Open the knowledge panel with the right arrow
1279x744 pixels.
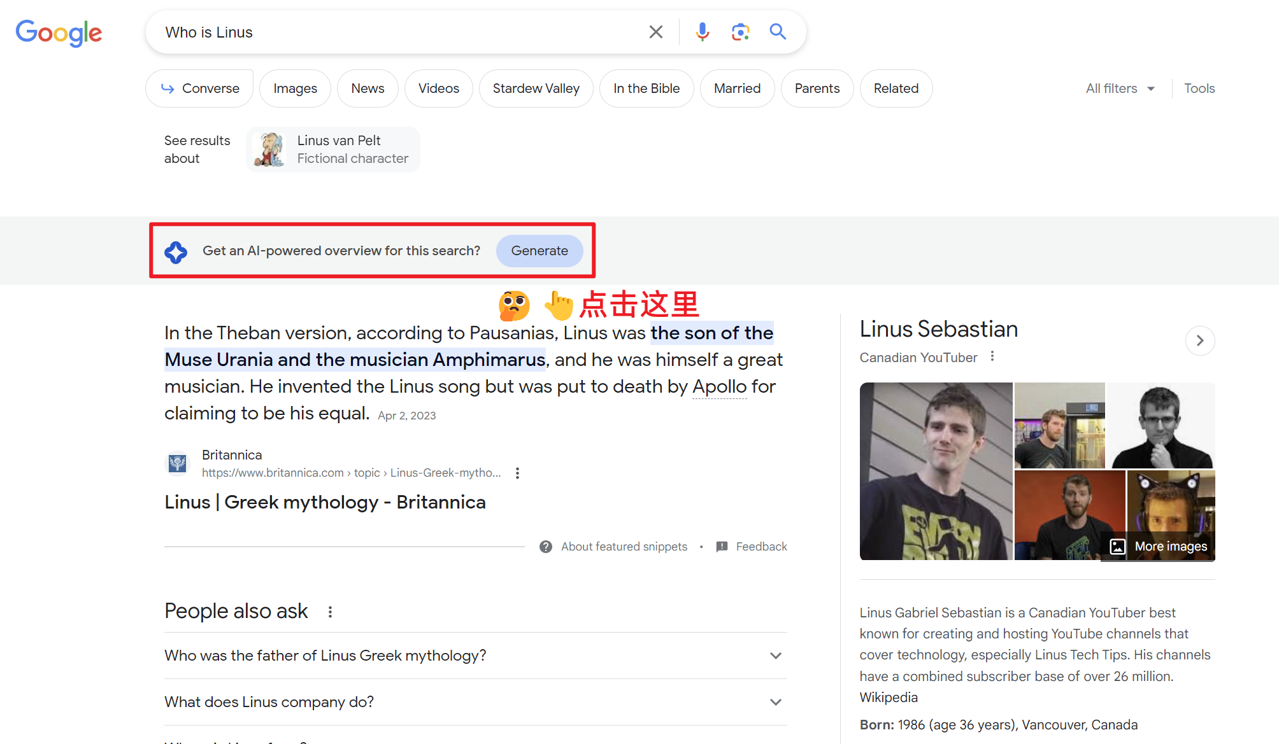(x=1200, y=340)
